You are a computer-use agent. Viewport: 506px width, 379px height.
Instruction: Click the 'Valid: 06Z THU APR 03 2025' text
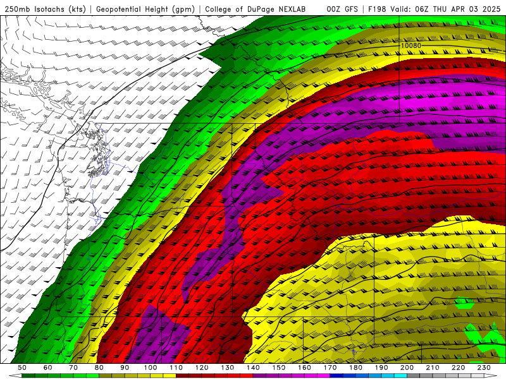tap(445, 9)
